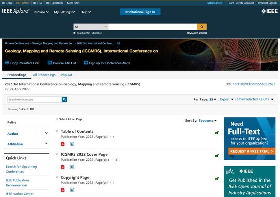Viewport: 280px width, 197px height.
Task: Click into Search within results field
Action: click(x=34, y=100)
